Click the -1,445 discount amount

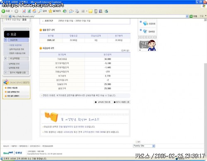pos(108,67)
